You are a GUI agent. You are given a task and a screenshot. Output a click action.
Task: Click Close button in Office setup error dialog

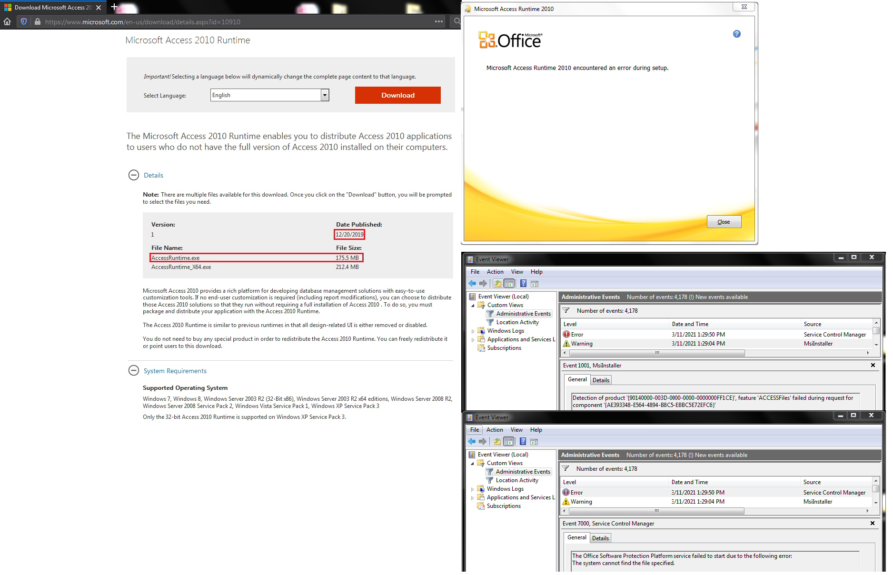[724, 222]
